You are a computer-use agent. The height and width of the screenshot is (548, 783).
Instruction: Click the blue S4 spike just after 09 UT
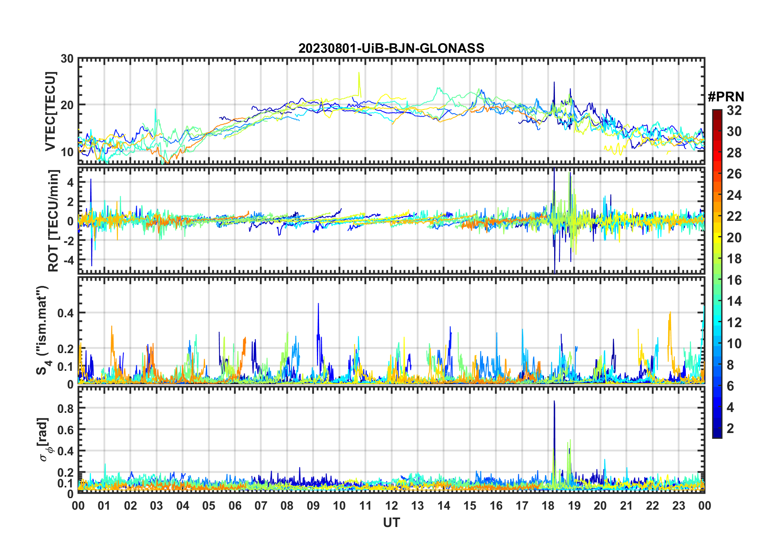point(318,306)
